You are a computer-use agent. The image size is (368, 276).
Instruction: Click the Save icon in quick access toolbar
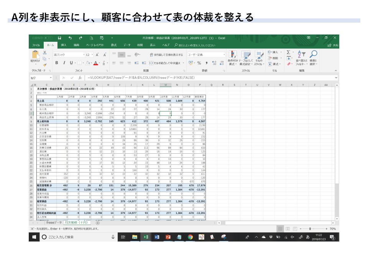(59, 38)
